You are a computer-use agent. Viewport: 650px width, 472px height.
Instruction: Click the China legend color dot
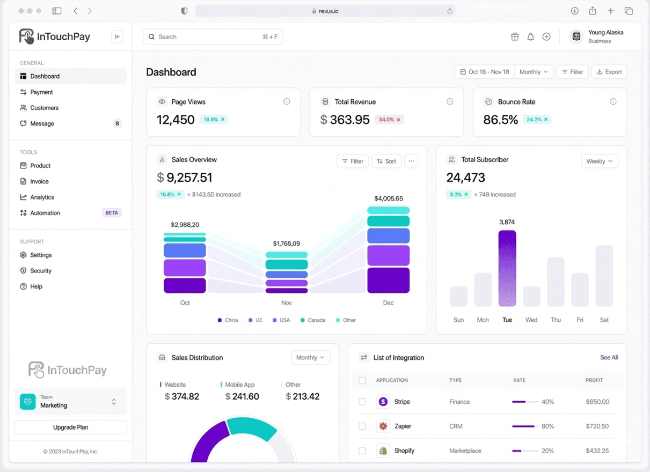[x=220, y=320]
